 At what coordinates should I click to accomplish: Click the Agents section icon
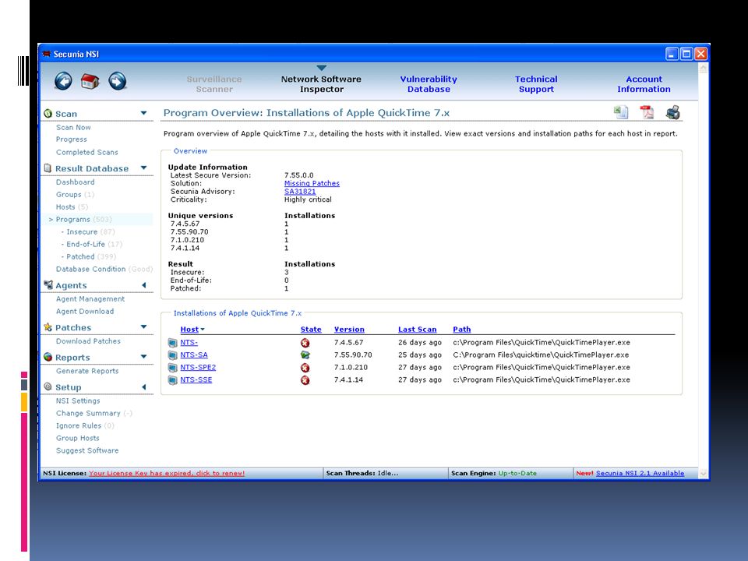pos(48,285)
